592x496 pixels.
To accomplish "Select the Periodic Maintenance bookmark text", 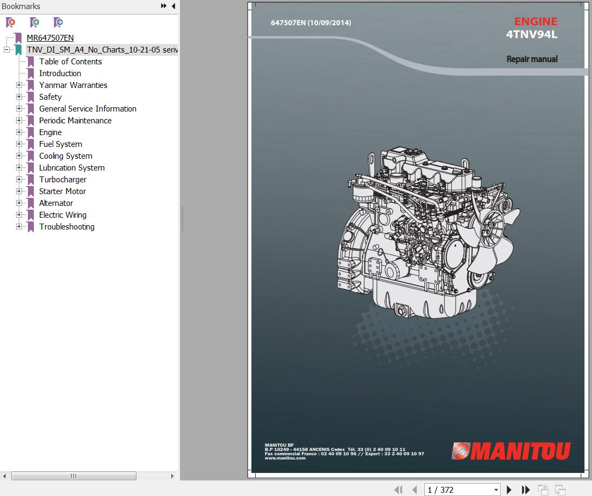I will pyautogui.click(x=75, y=121).
